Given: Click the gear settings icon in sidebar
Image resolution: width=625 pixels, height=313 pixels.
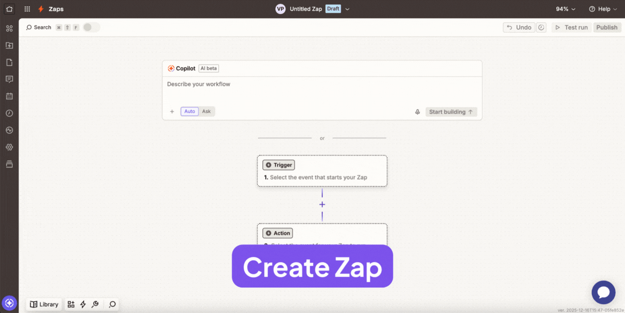Looking at the screenshot, I should [9, 148].
